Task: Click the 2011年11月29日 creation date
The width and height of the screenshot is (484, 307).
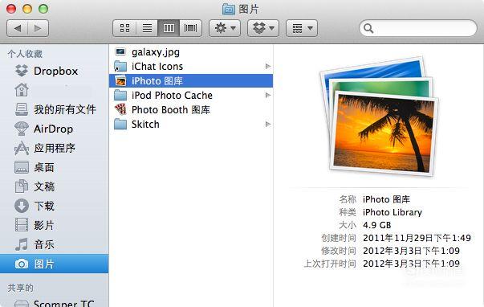Action: pyautogui.click(x=417, y=238)
